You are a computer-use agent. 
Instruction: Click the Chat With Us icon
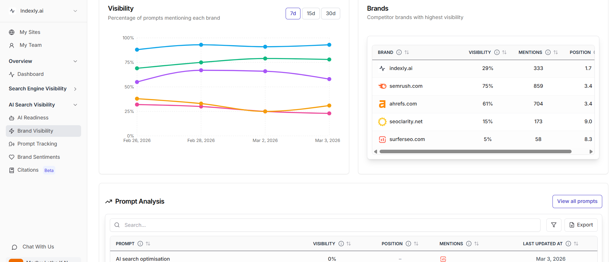[x=15, y=247]
